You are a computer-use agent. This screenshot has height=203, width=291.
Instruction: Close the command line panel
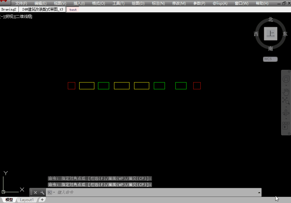(35, 192)
